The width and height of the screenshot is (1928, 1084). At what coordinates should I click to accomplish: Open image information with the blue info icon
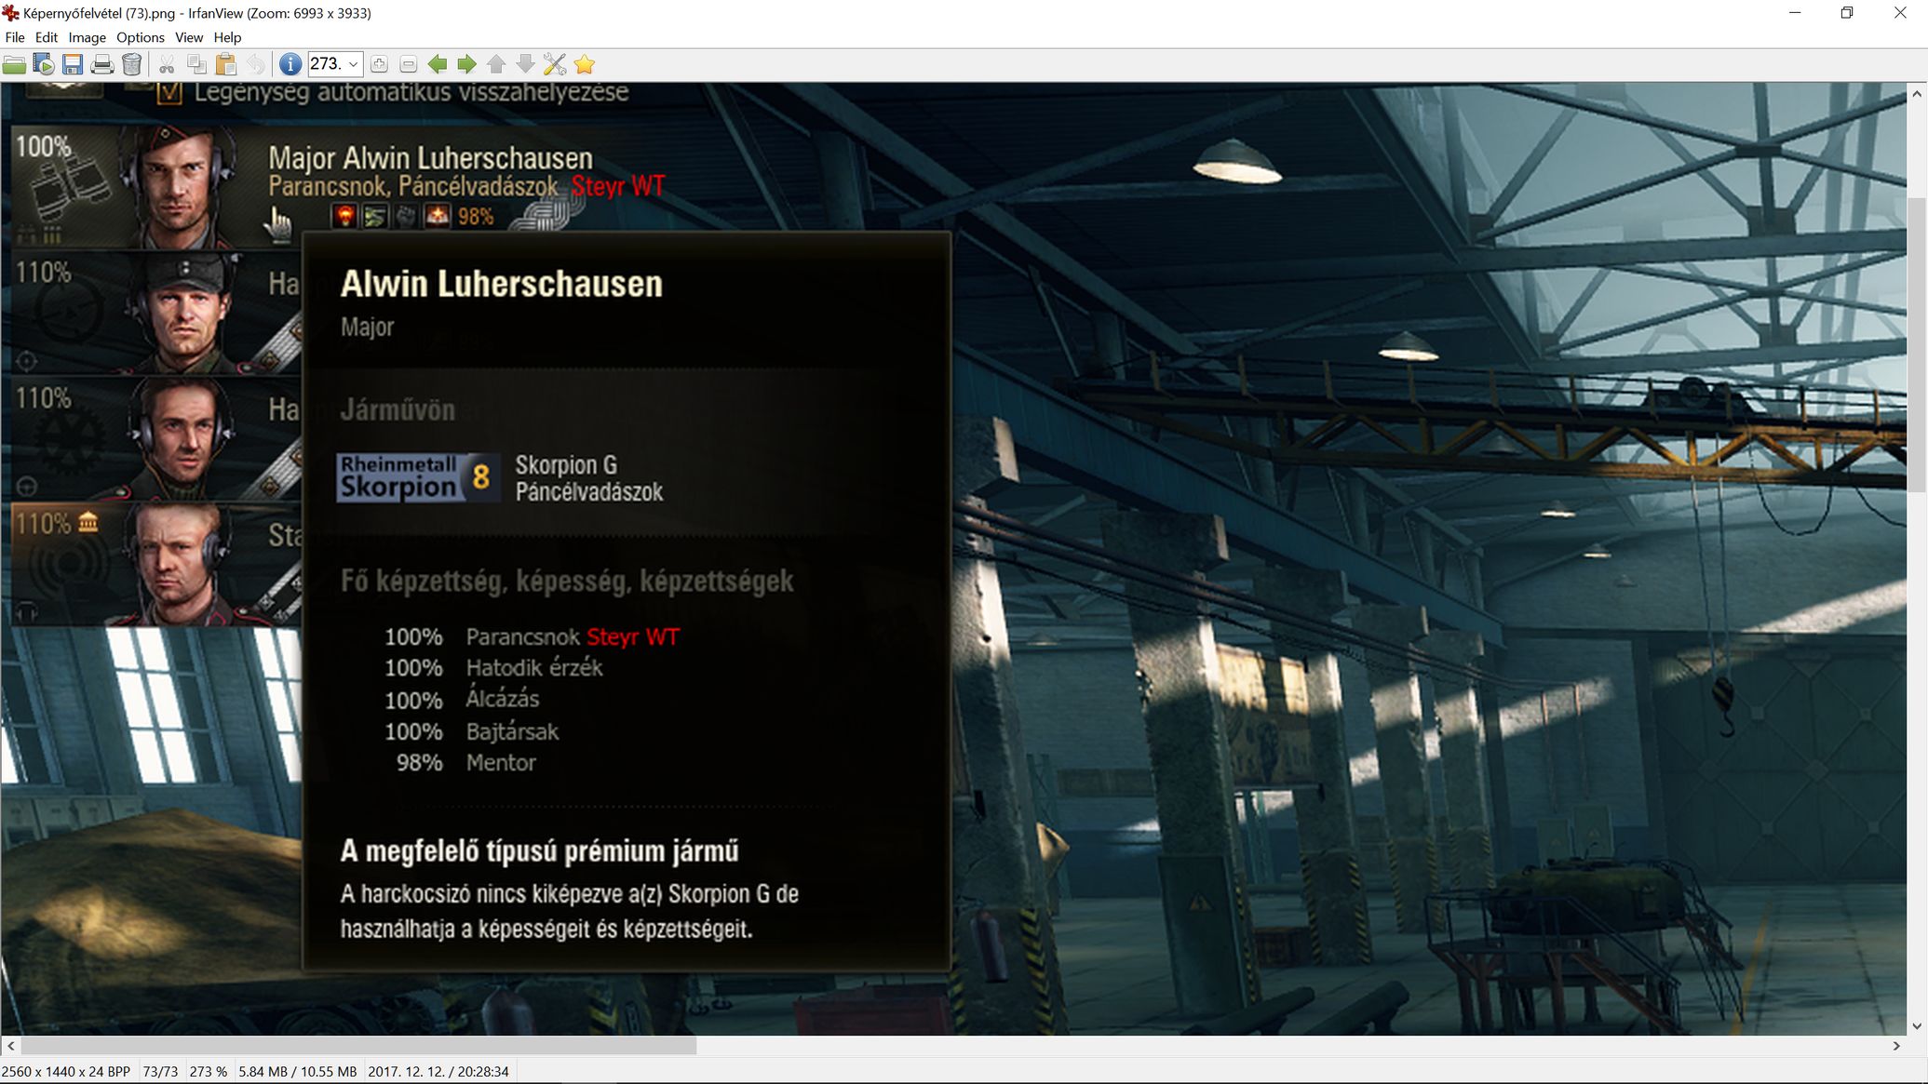(290, 64)
